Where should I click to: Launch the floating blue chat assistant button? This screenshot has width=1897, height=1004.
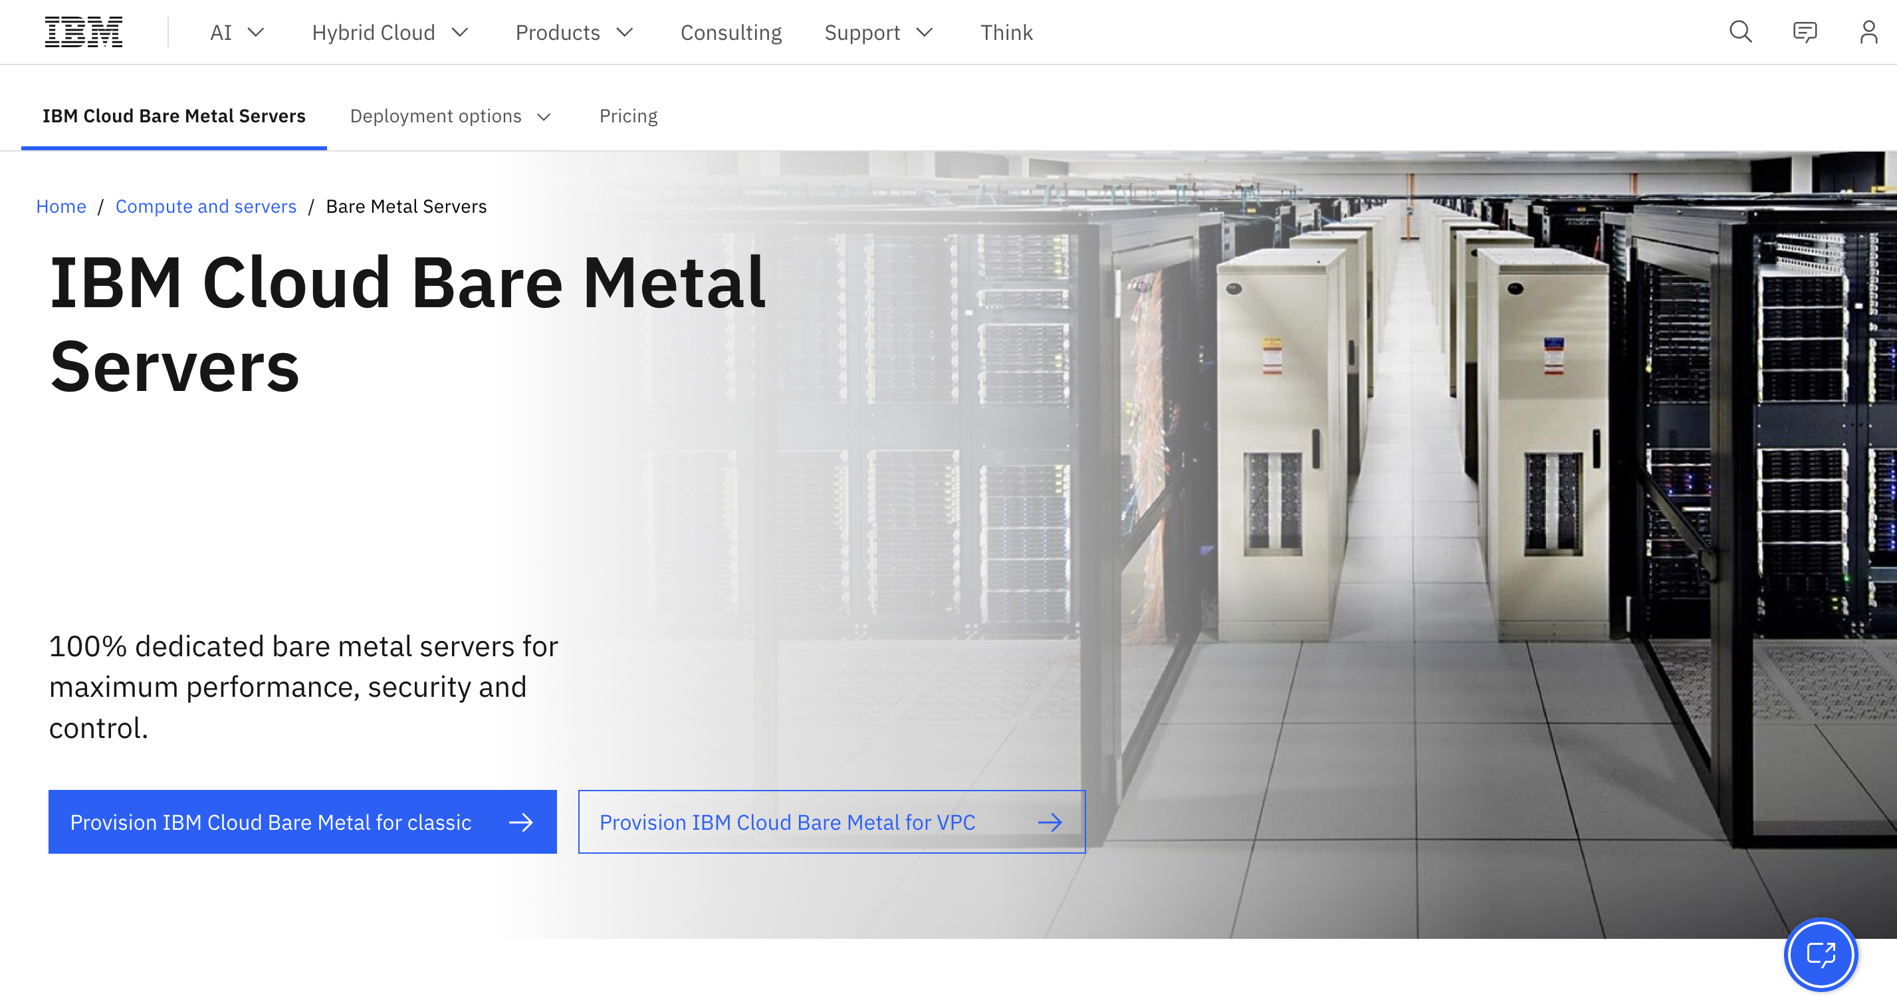1821,954
